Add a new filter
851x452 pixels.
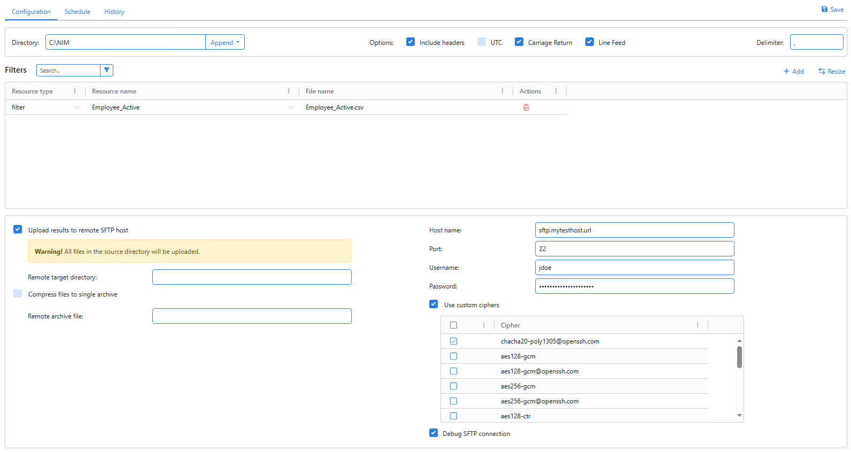click(x=794, y=72)
